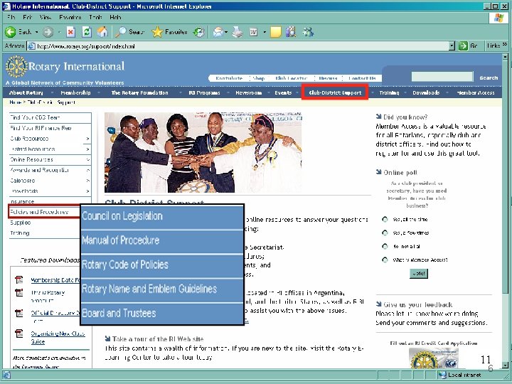Click the page icon in address bar
The width and height of the screenshot is (512, 384).
pos(31,46)
